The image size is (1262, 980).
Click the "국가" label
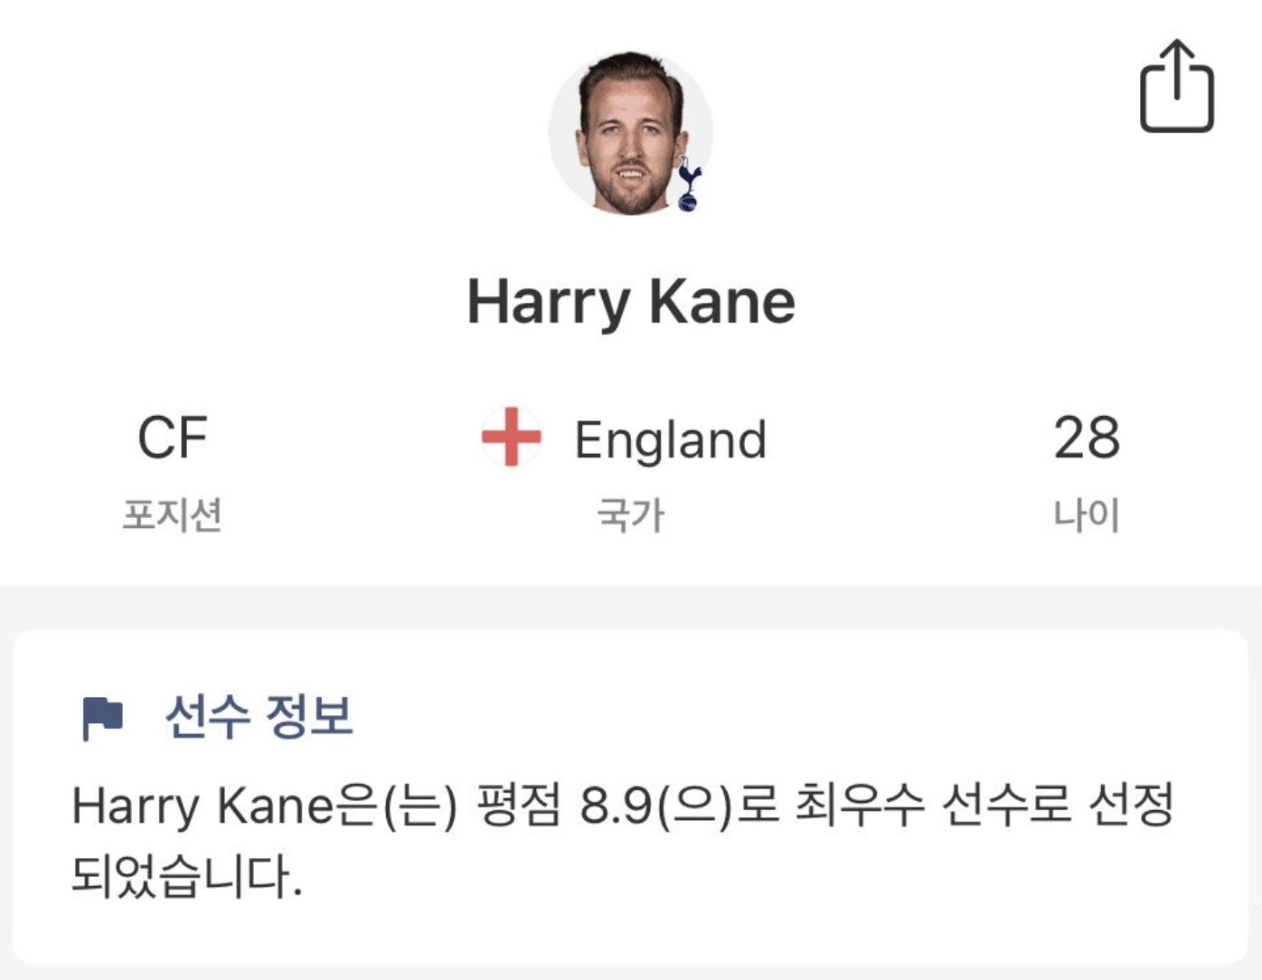[x=630, y=516]
